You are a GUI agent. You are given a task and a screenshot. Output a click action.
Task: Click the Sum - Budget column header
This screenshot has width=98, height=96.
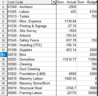point(87,2)
